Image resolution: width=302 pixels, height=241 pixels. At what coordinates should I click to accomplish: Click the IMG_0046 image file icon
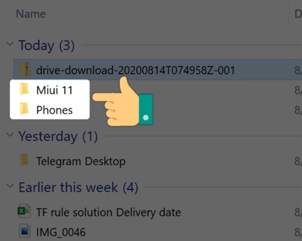[25, 231]
